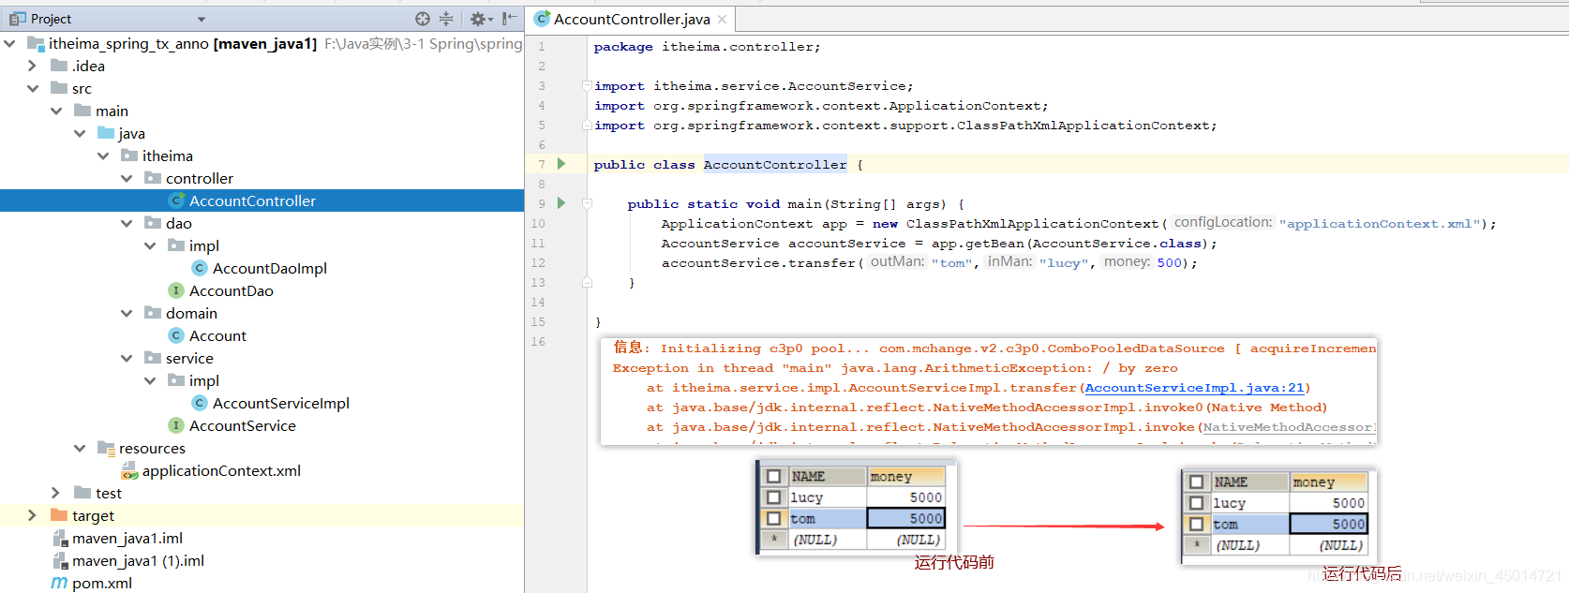Collapse the controller package
This screenshot has width=1569, height=593.
coord(127,178)
